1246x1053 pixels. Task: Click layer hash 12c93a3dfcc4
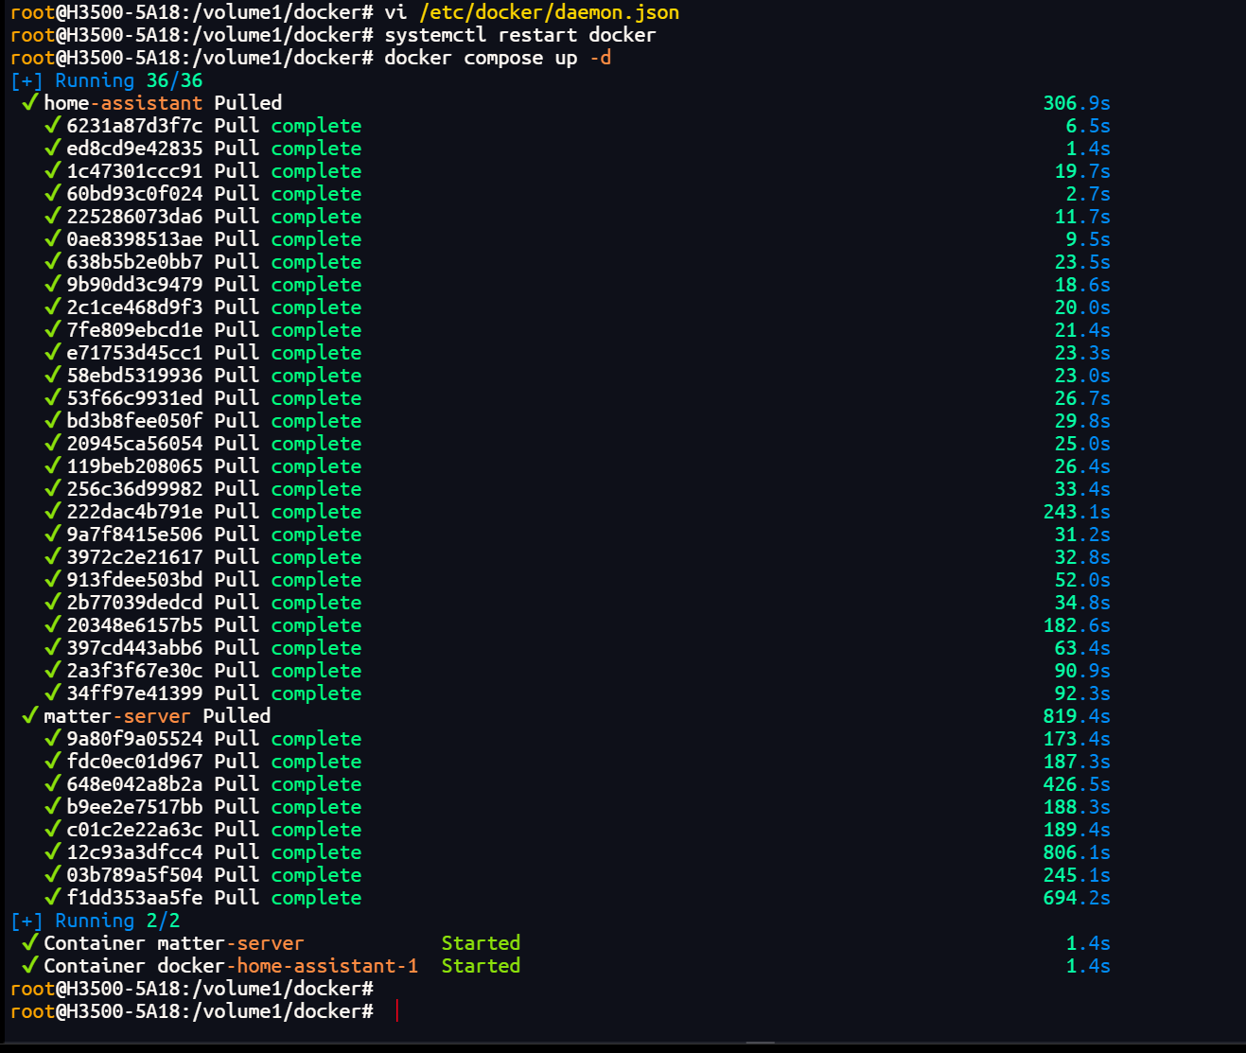(x=134, y=852)
